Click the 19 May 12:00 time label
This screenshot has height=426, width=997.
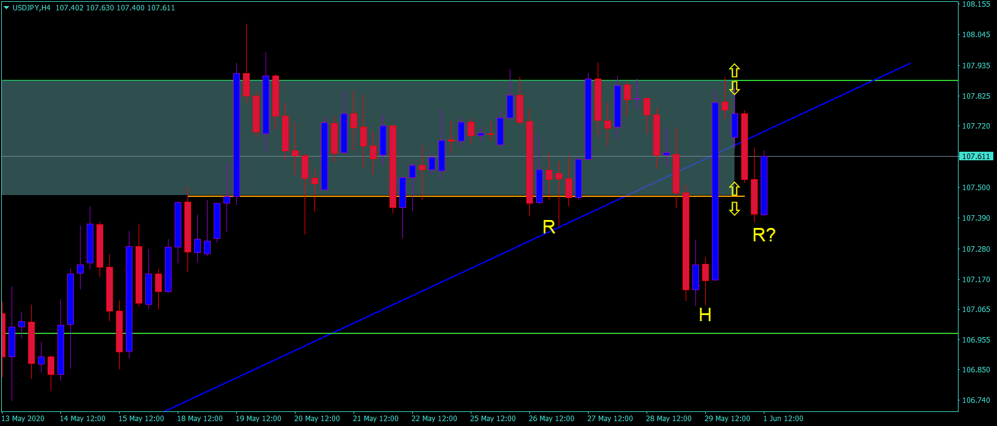pos(258,419)
